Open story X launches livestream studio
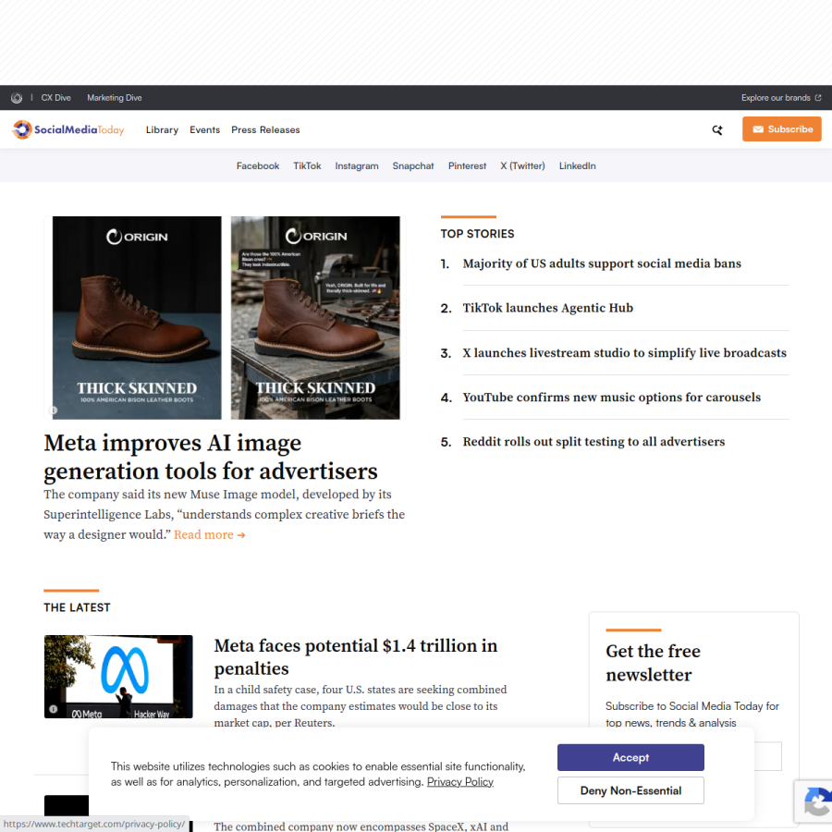 tap(625, 353)
